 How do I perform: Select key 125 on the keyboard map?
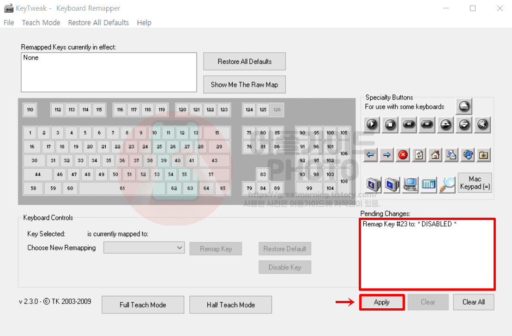tap(263, 110)
